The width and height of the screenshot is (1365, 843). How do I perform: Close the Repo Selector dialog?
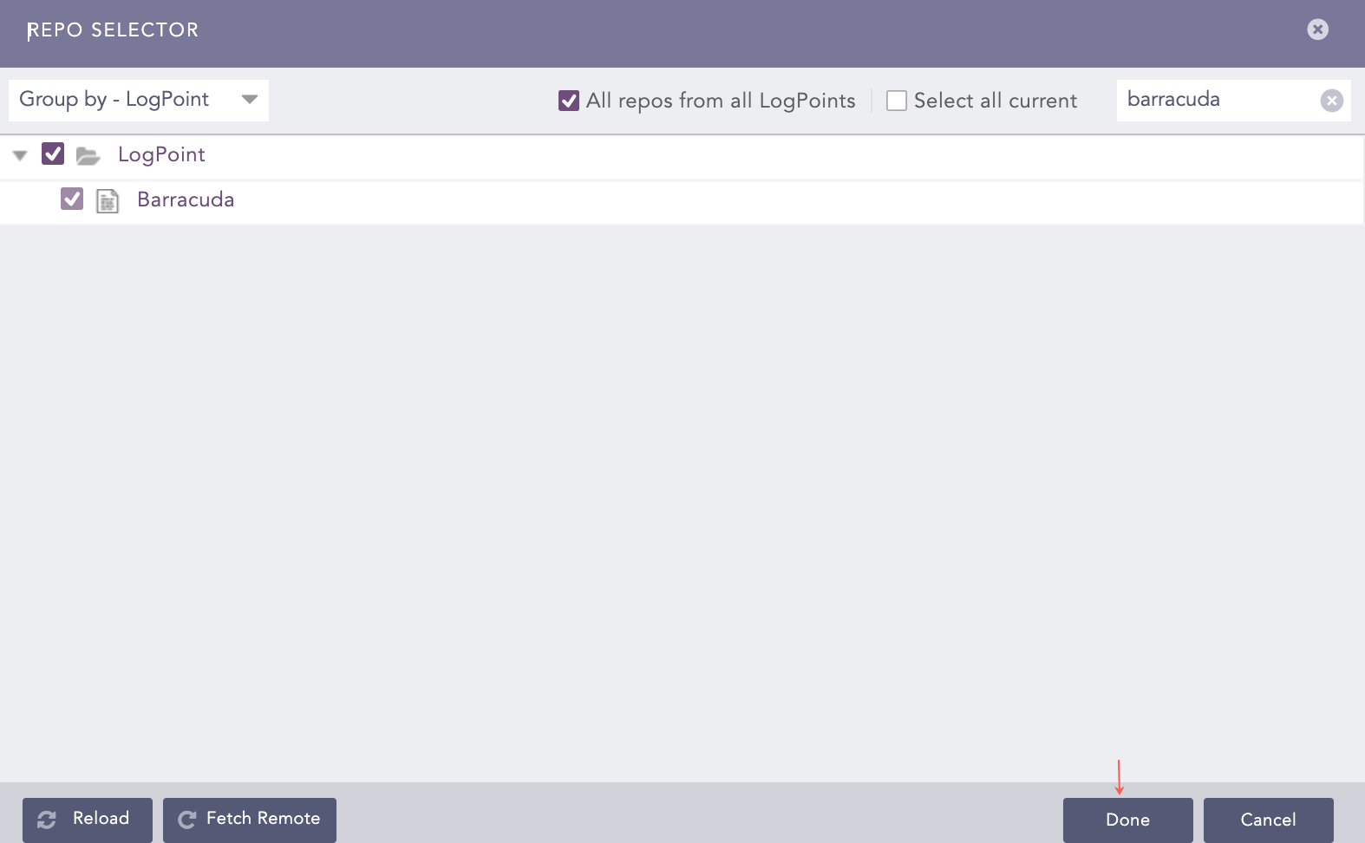[x=1317, y=29]
